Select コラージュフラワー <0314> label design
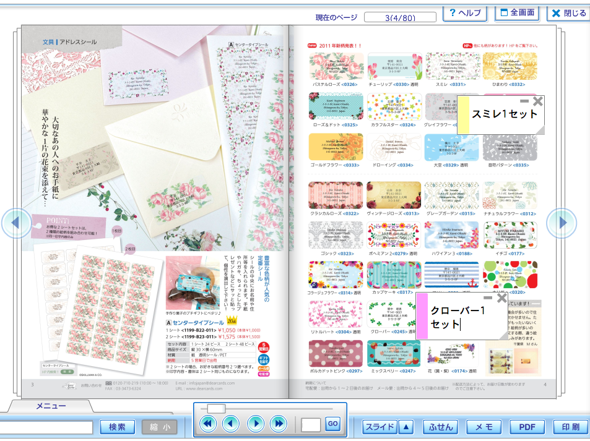590x441 pixels. 336,275
